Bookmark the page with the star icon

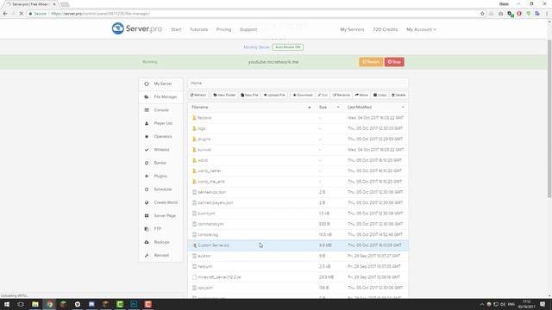point(482,14)
